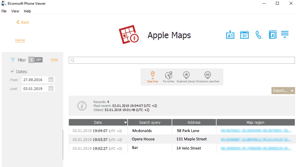This screenshot has width=296, height=167.
Task: Expand the more categories menu icon
Action: point(285,35)
